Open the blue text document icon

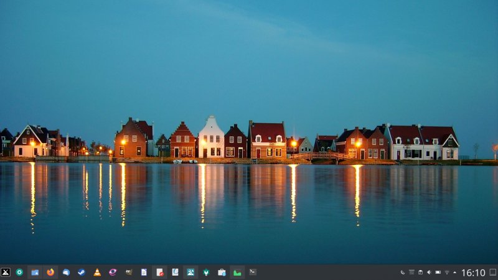coord(144,272)
